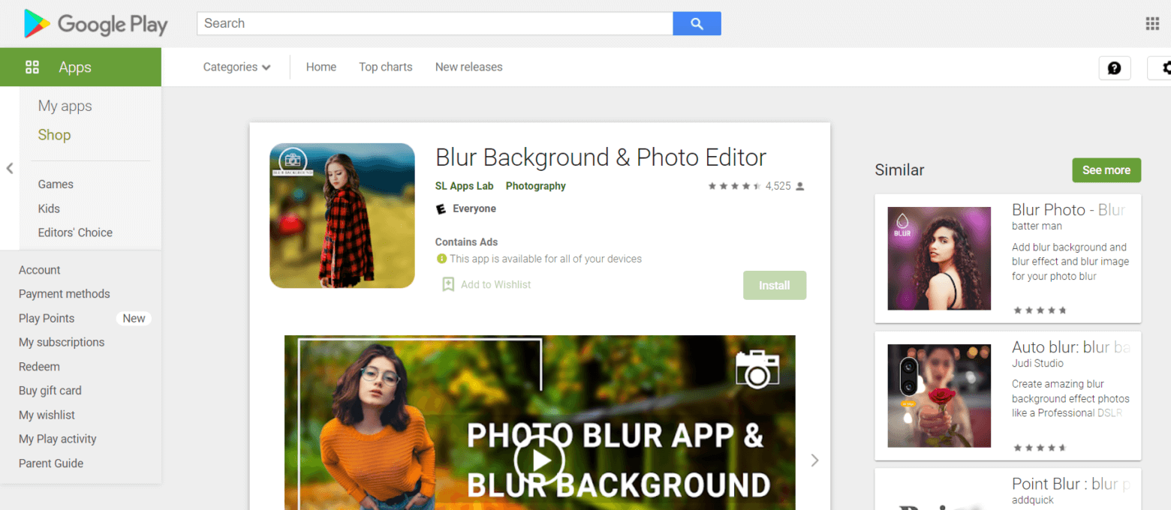Open the SL Apps Lab developer page
1171x510 pixels.
pos(464,186)
